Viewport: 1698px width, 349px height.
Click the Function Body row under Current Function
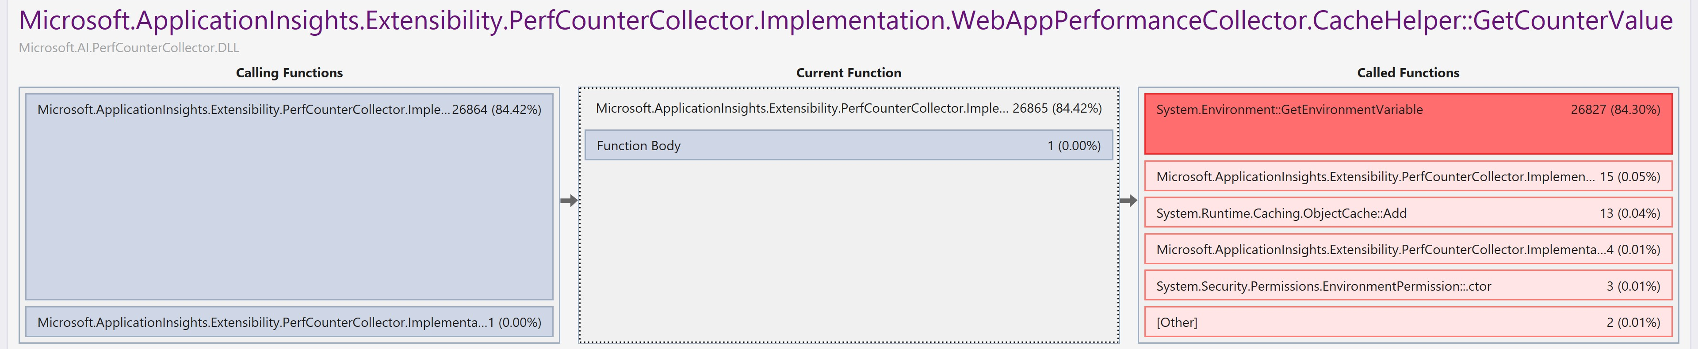847,145
